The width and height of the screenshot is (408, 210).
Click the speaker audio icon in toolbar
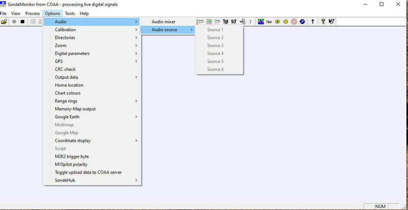(242, 22)
